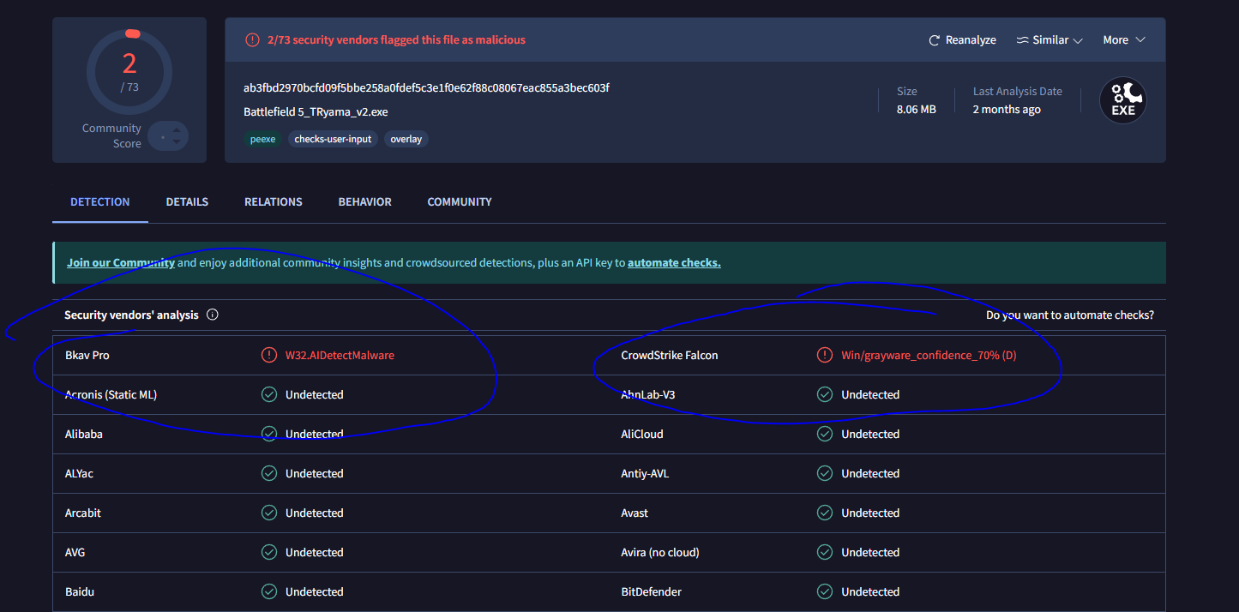Go to the RELATIONS tab
Viewport: 1239px width, 612px height.
pos(274,202)
